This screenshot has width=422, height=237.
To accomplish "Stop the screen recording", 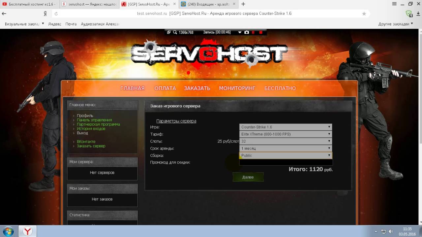I will 261,32.
